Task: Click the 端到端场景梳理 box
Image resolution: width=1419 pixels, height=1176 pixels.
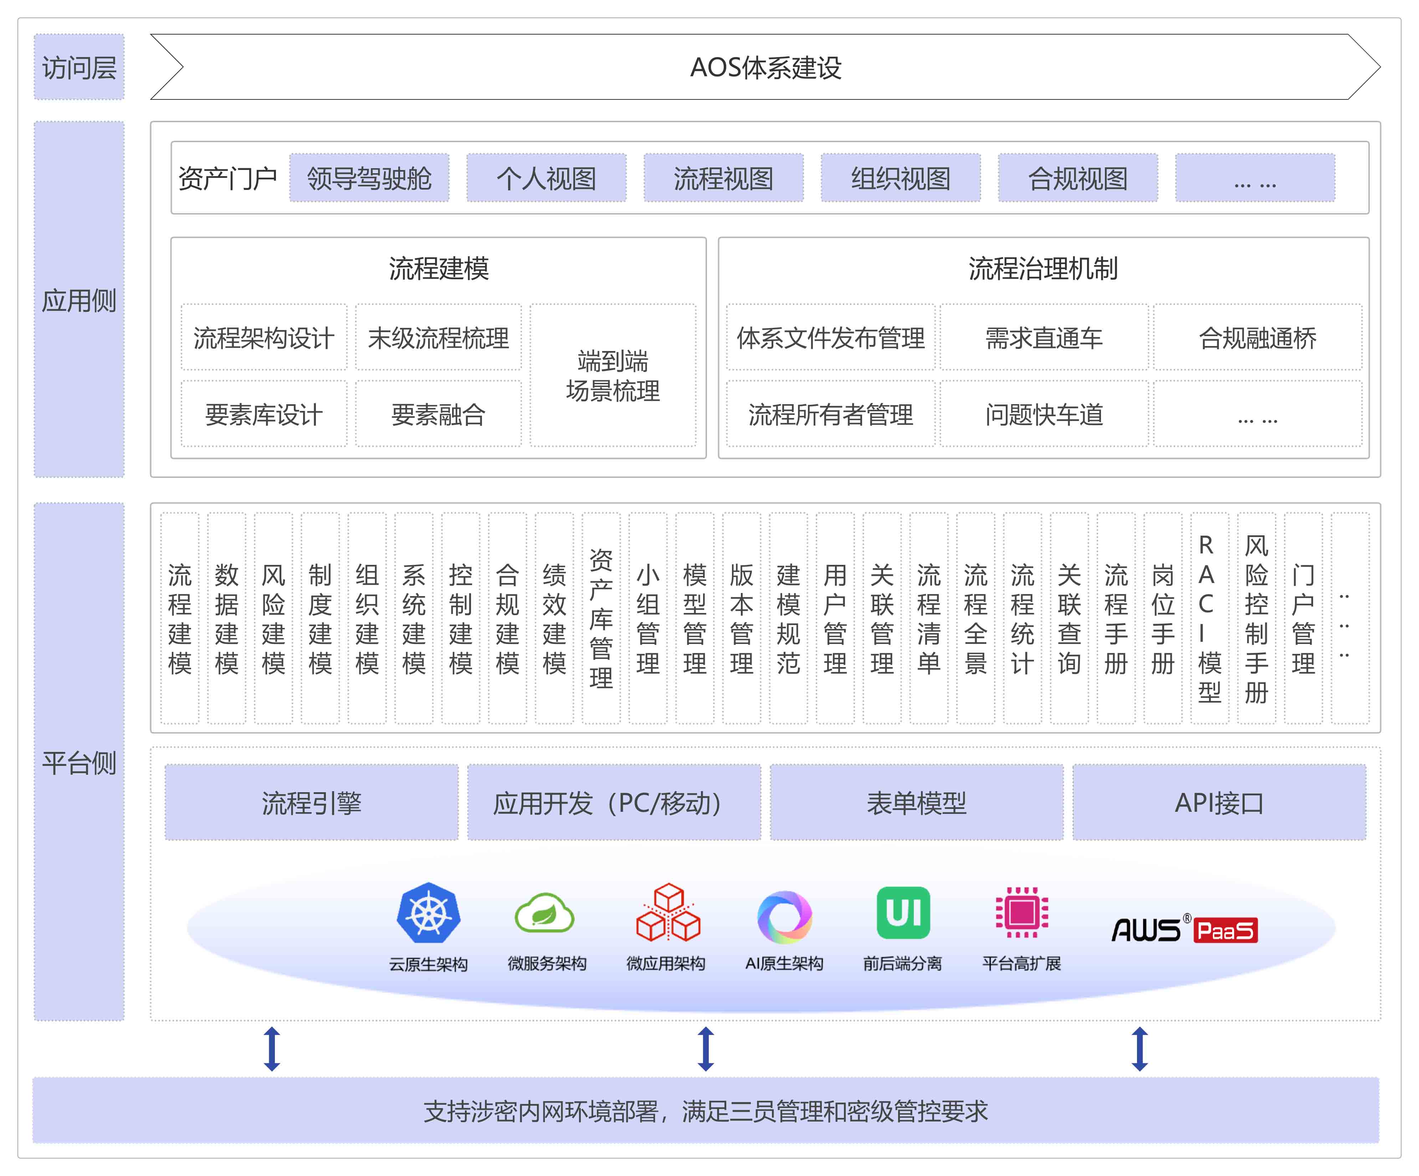Action: tap(612, 376)
